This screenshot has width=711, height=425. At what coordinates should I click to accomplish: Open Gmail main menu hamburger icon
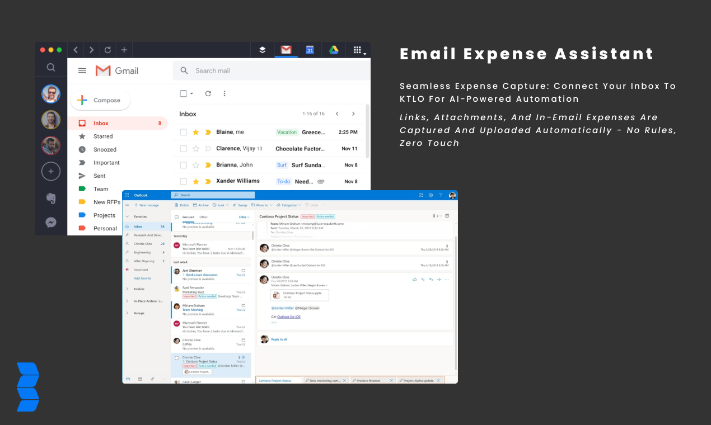[82, 70]
